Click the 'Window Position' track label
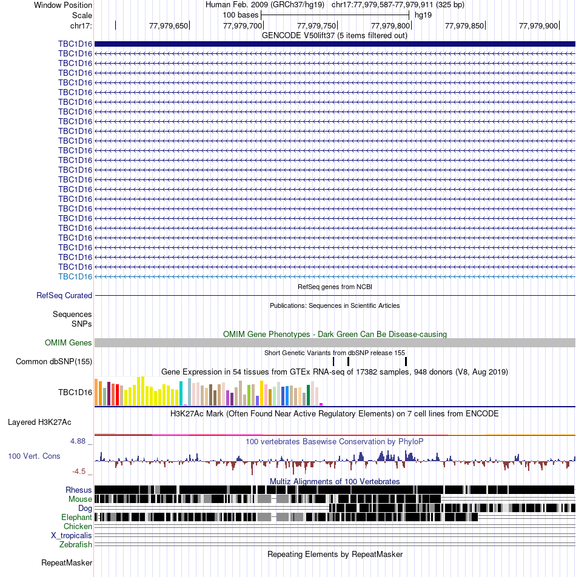This screenshot has height=577, width=576. point(63,5)
